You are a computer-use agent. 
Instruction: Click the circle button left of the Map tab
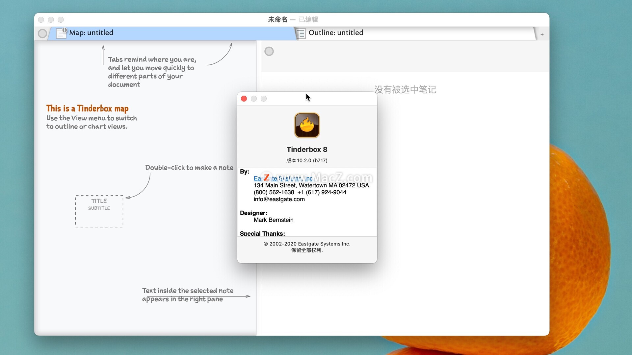[42, 34]
